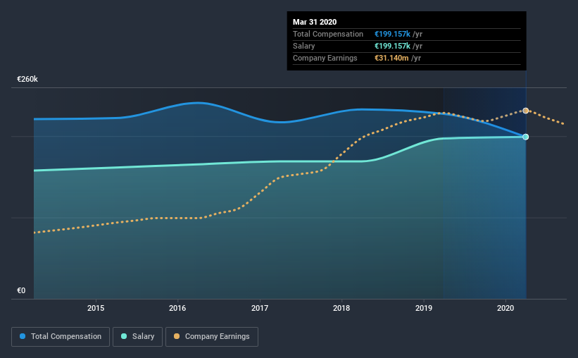Click the Salary tooltip row label
The height and width of the screenshot is (358, 578).
click(x=303, y=46)
